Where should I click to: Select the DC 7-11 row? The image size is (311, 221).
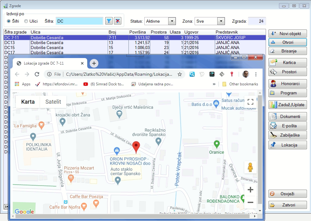(135, 38)
